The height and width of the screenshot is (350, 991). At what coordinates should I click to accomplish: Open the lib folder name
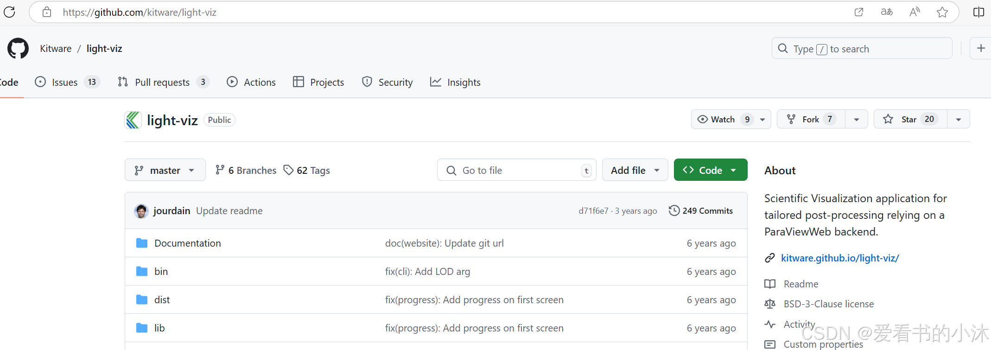(x=159, y=328)
